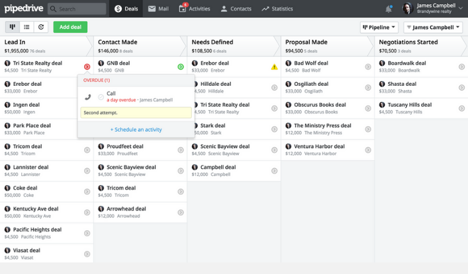Click the activity icon on Campbell deal
Screen dimensions: 468x274
274,171
